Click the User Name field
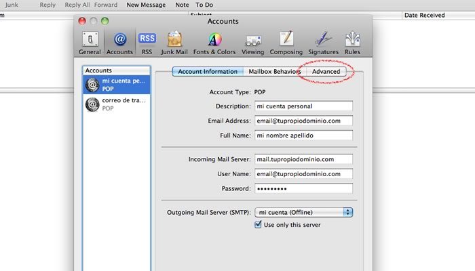This screenshot has width=475, height=271. pos(303,173)
